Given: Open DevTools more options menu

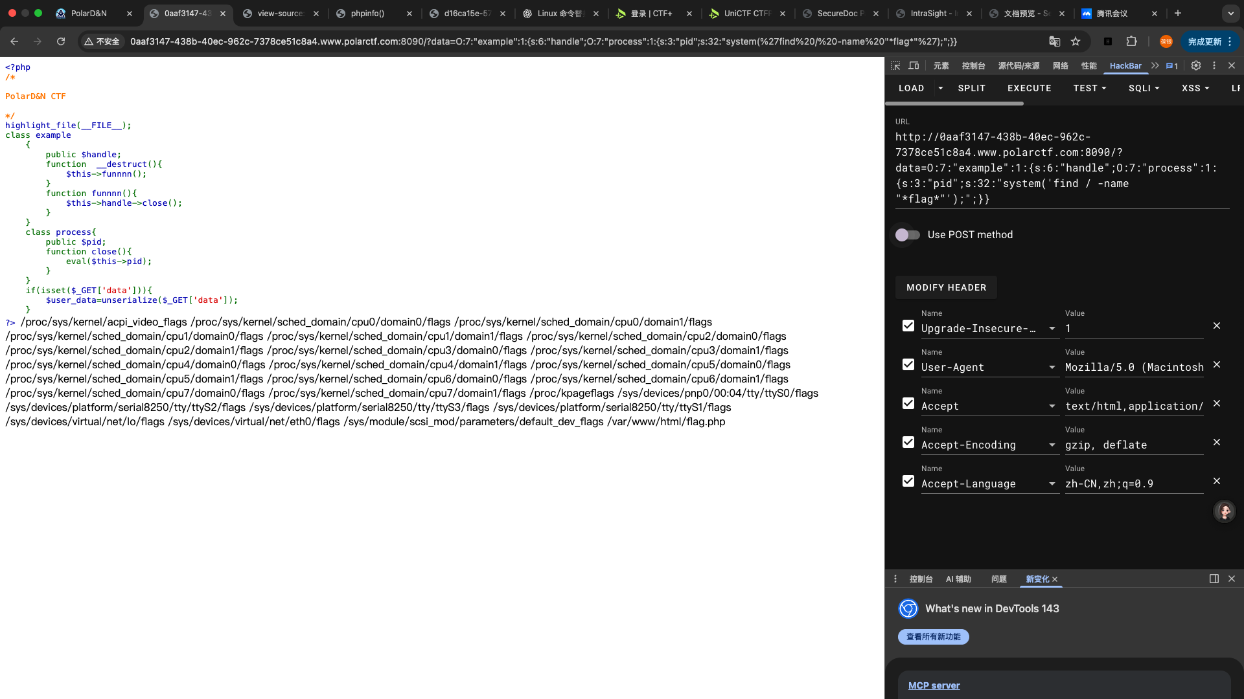Looking at the screenshot, I should tap(1214, 65).
